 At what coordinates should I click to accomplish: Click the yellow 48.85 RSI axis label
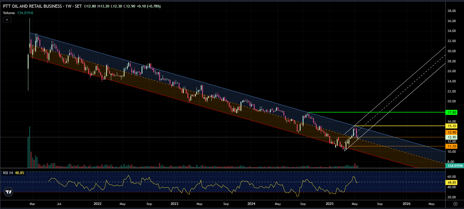pos(452,183)
